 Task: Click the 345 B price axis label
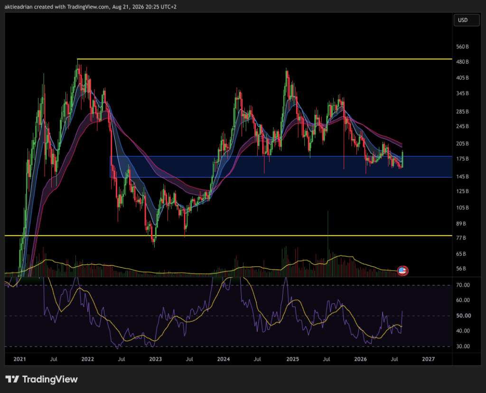point(462,94)
